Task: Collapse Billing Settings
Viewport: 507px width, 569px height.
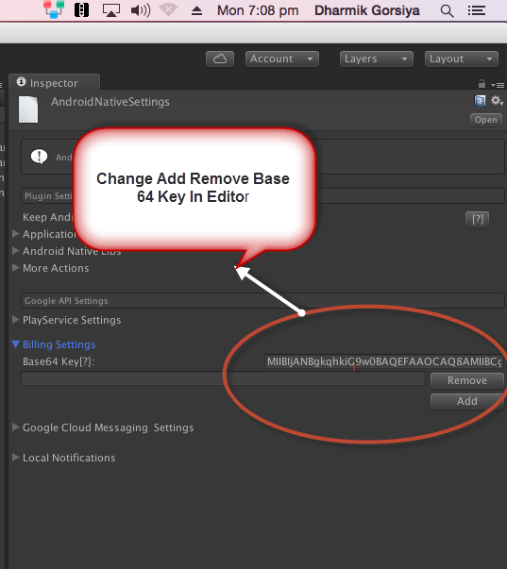Action: point(15,344)
